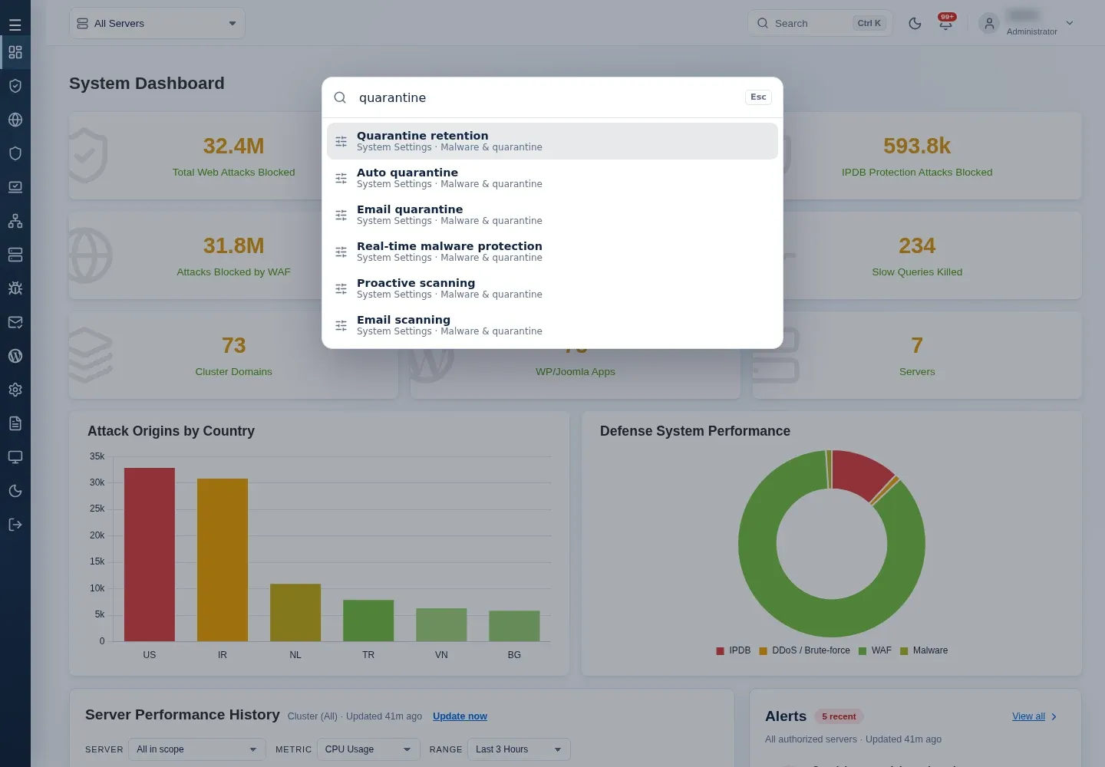Open the shield-check sidebar icon

[15, 86]
